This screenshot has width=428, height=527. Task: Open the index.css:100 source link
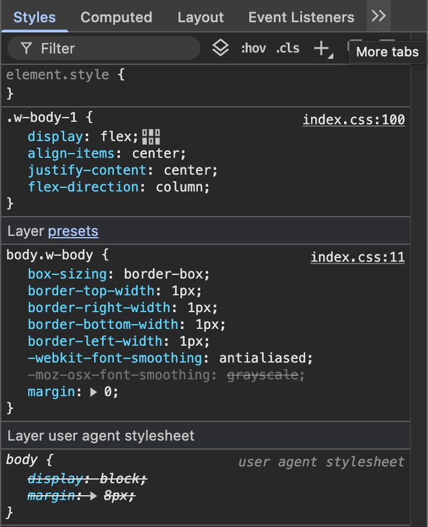tap(354, 119)
